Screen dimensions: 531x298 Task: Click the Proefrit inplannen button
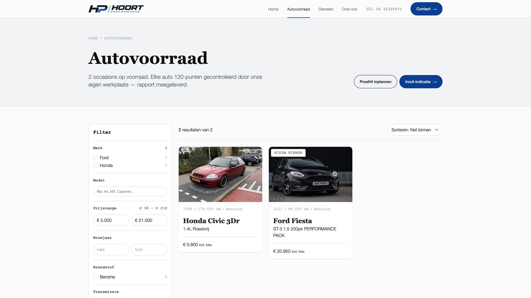[x=375, y=82]
